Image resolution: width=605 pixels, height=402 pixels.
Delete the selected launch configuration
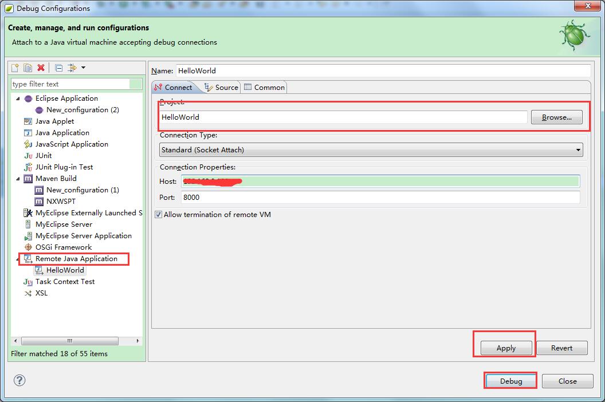tap(41, 67)
